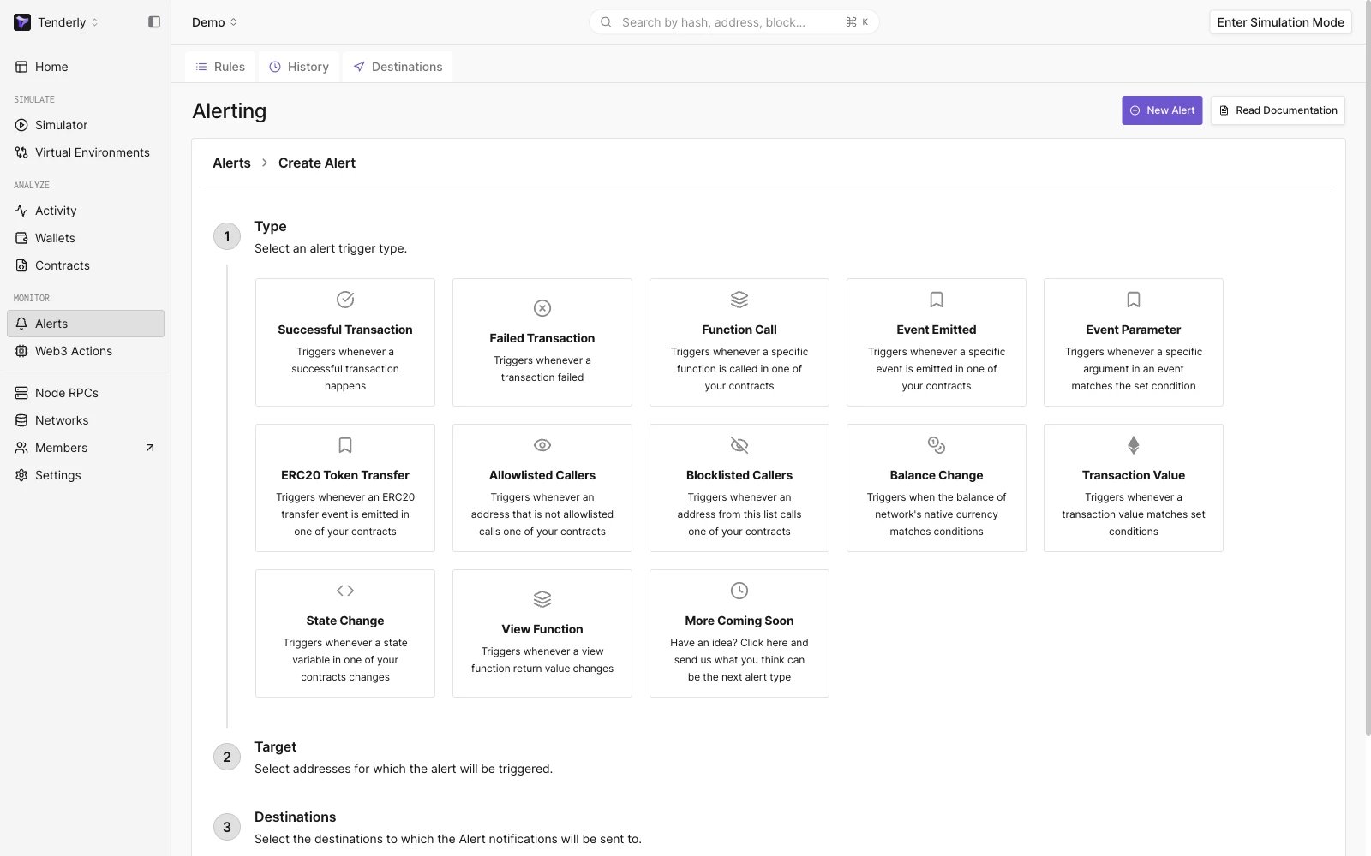The image size is (1371, 856).
Task: Click the Failed Transaction X icon
Action: 542,308
